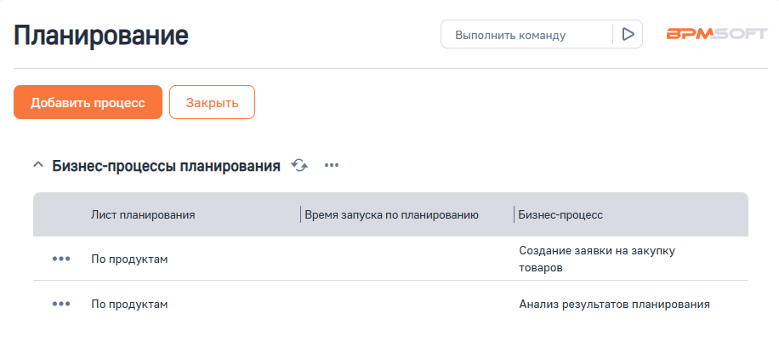Click the BPMSoft logo

click(x=717, y=35)
